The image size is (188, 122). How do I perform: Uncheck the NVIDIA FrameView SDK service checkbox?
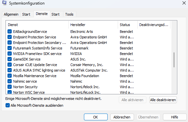click(9, 54)
